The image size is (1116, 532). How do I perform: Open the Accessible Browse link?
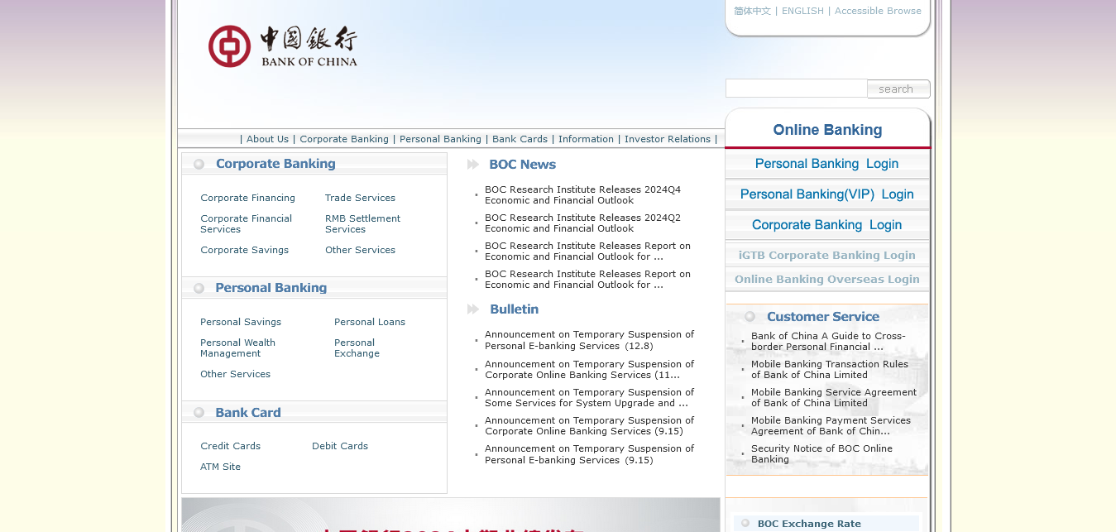click(x=878, y=11)
